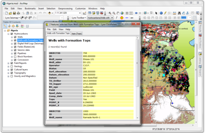Toggle Digital Well Logs (Seismap) checkbox
This screenshot has height=133, width=205.
tap(15, 43)
